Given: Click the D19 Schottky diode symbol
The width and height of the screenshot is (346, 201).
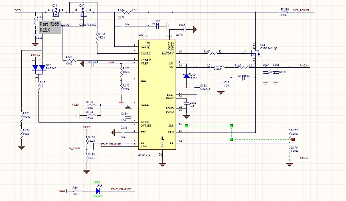Looking at the screenshot, I should pos(187,76).
